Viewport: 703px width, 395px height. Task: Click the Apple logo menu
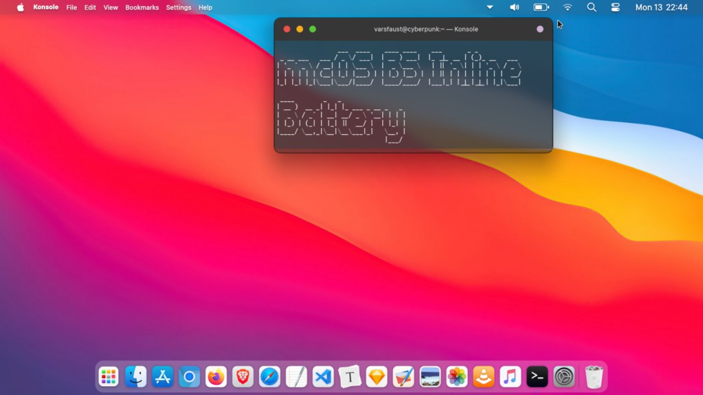(20, 7)
